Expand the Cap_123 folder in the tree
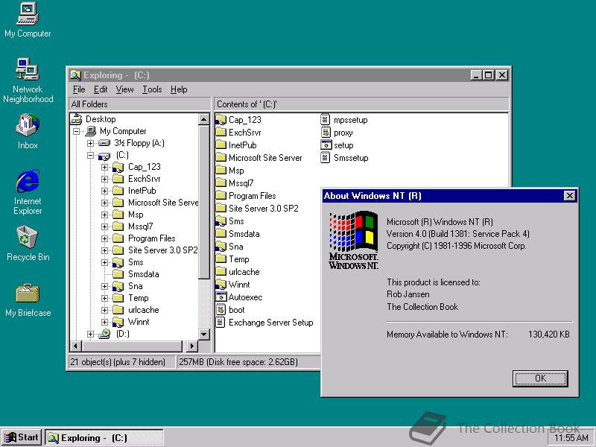 [104, 167]
